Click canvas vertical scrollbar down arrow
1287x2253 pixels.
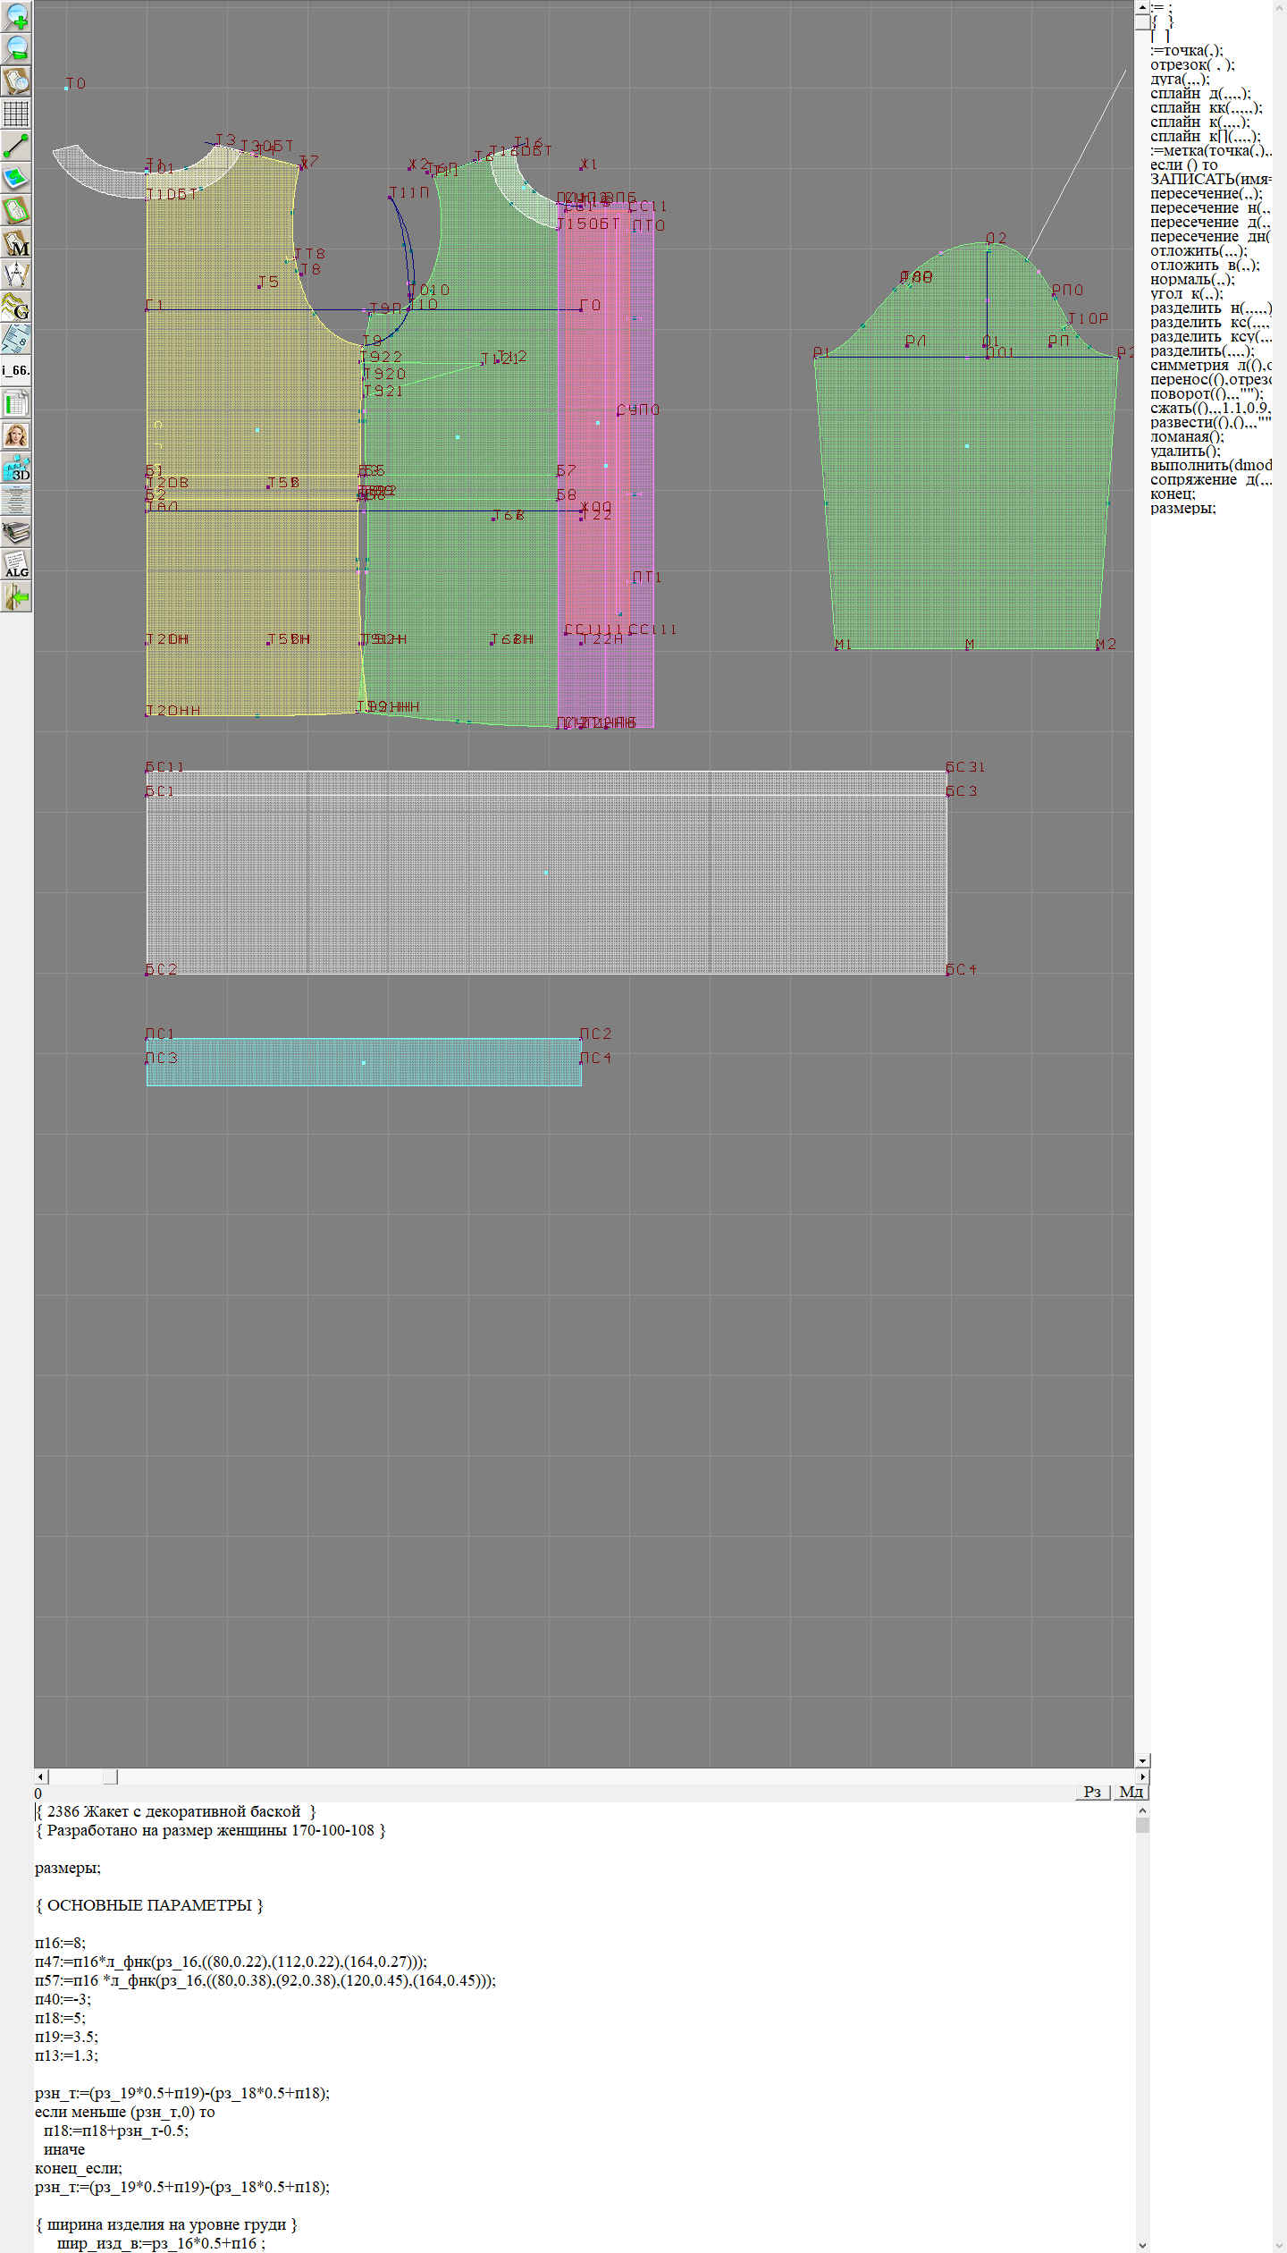[1141, 1760]
